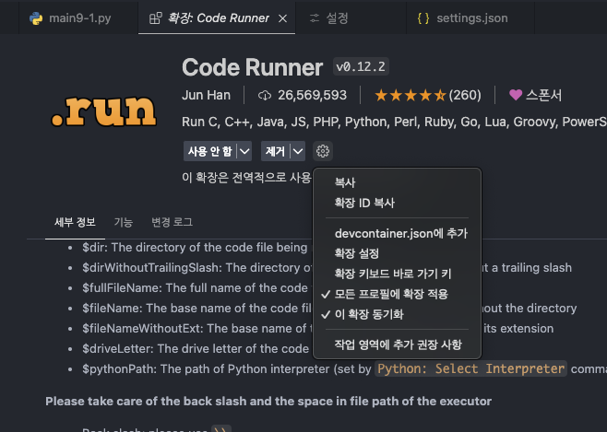Click the 사용 안 함 disable button
The width and height of the screenshot is (607, 432).
(x=209, y=151)
